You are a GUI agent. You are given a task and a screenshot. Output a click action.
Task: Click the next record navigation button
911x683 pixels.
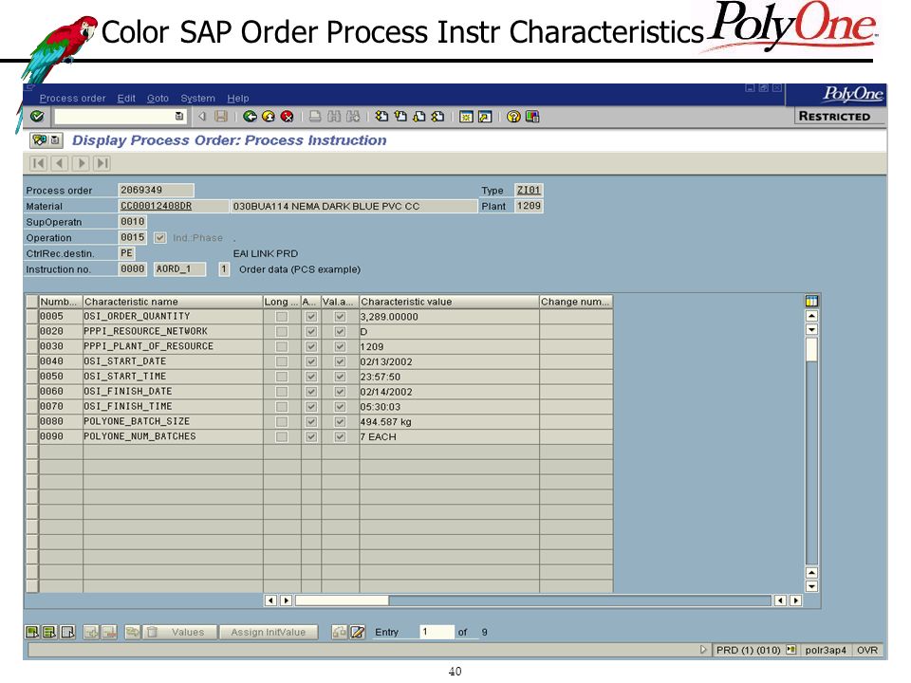pyautogui.click(x=82, y=163)
